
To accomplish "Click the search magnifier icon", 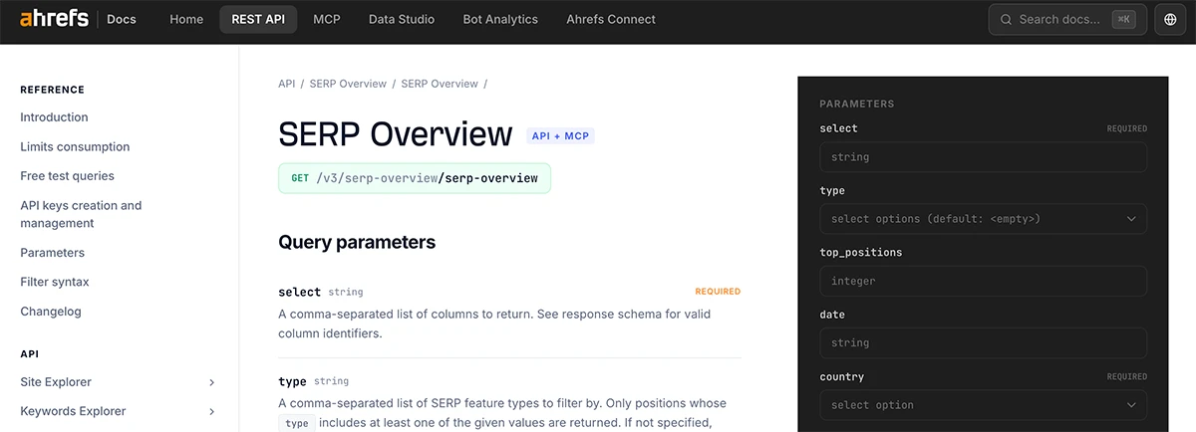I will (1006, 19).
